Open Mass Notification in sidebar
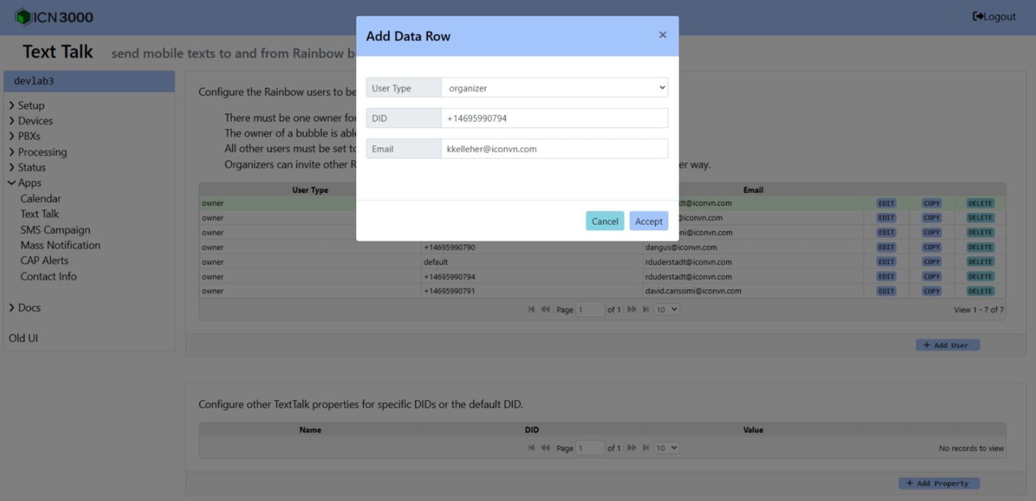This screenshot has height=501, width=1036. [x=60, y=246]
